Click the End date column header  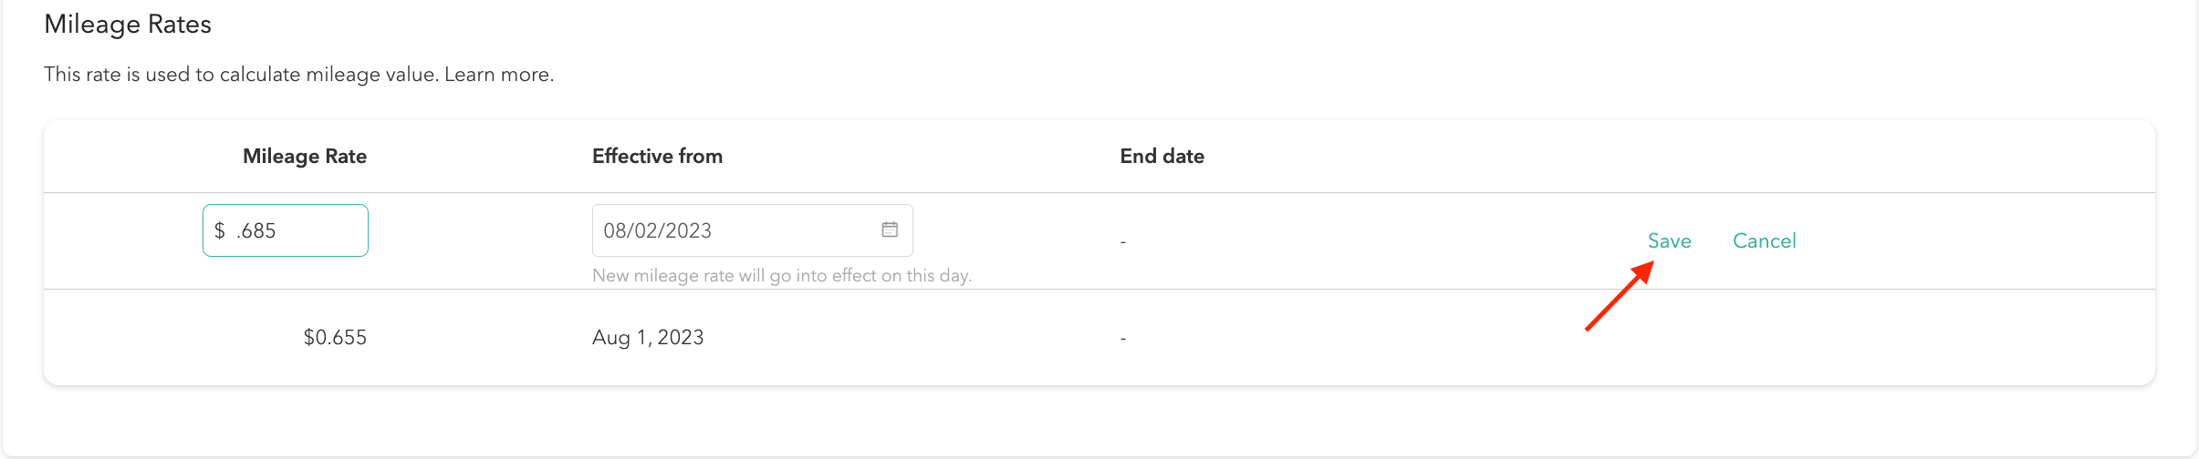click(1162, 157)
